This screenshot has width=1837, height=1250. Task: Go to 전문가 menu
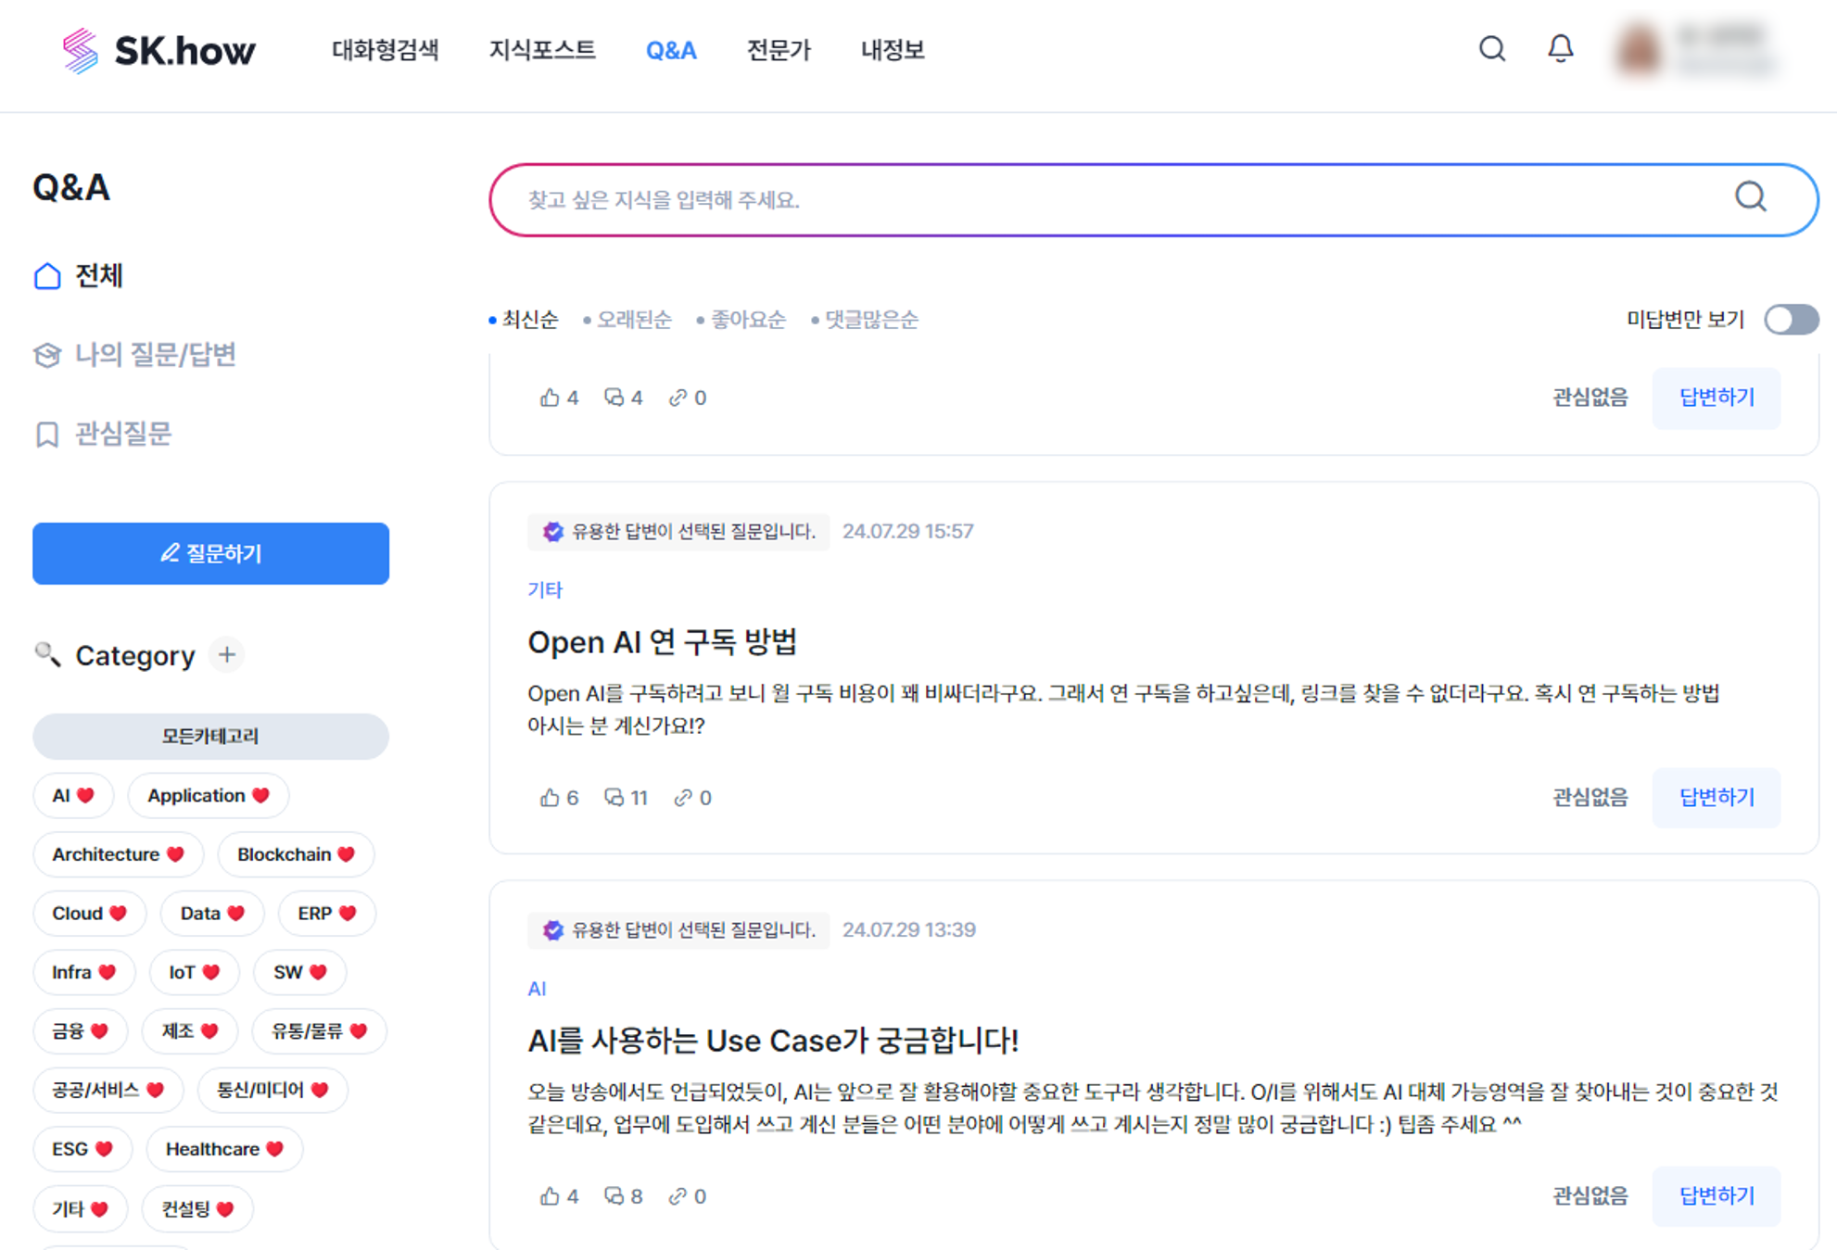(779, 50)
